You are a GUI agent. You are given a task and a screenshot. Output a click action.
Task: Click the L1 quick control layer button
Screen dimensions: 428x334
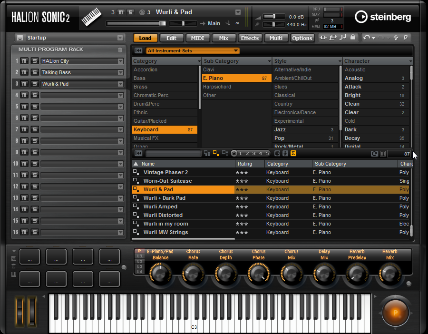139,256
